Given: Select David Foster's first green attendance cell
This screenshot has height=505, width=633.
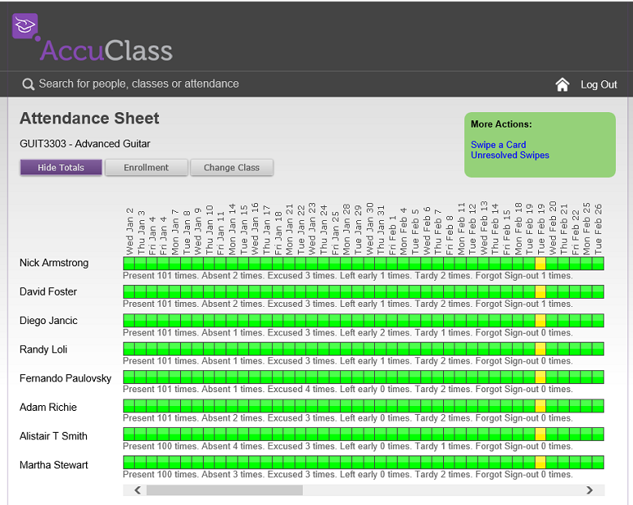Looking at the screenshot, I should pos(128,292).
